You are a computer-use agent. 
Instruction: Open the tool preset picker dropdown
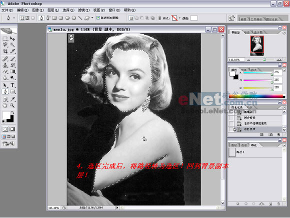14,18
